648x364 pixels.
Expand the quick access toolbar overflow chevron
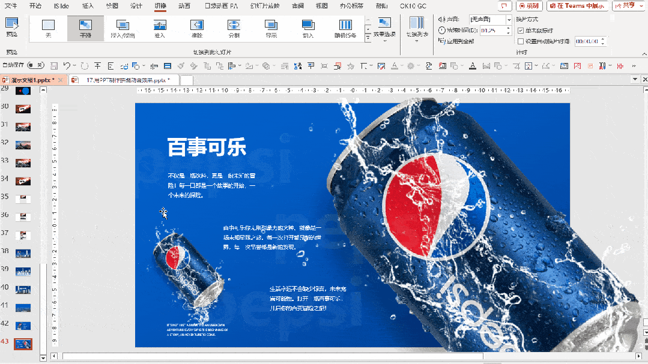pyautogui.click(x=634, y=66)
